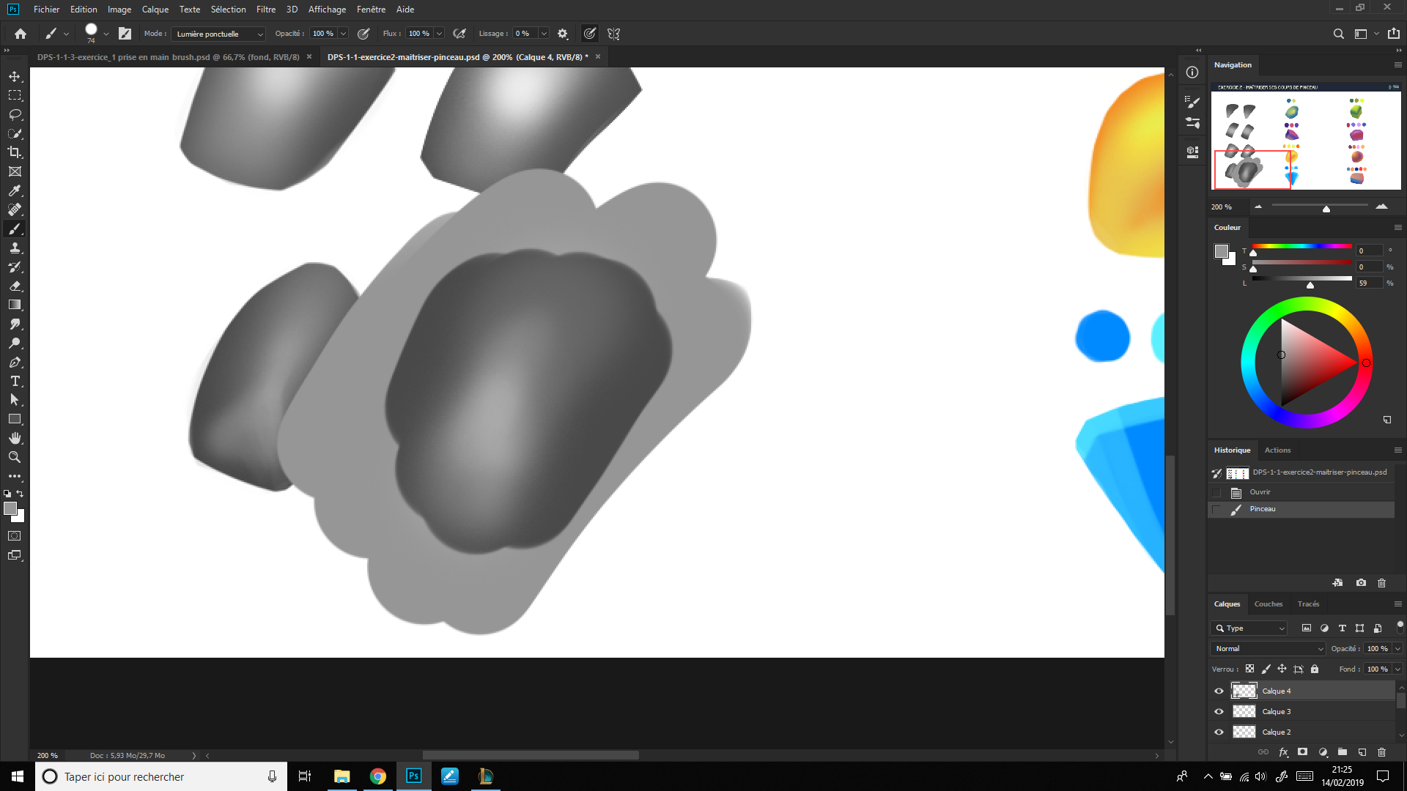Viewport: 1407px width, 791px height.
Task: Open the brush Opacité percentage dropdown arrow
Action: (343, 34)
